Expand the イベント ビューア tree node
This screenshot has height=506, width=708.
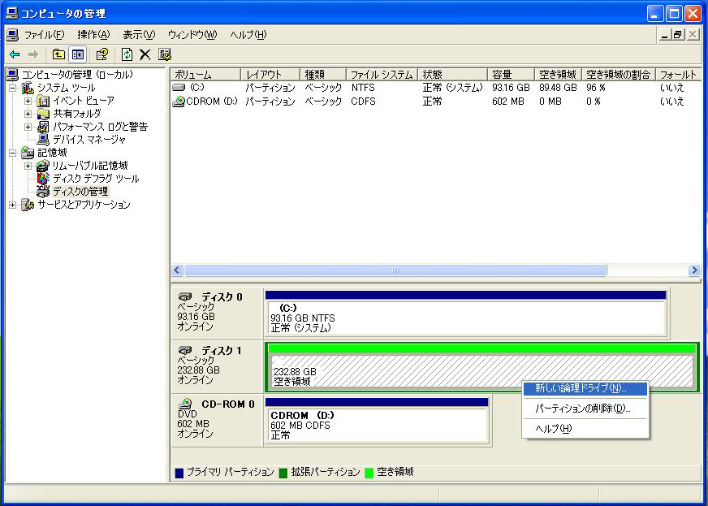(x=28, y=101)
